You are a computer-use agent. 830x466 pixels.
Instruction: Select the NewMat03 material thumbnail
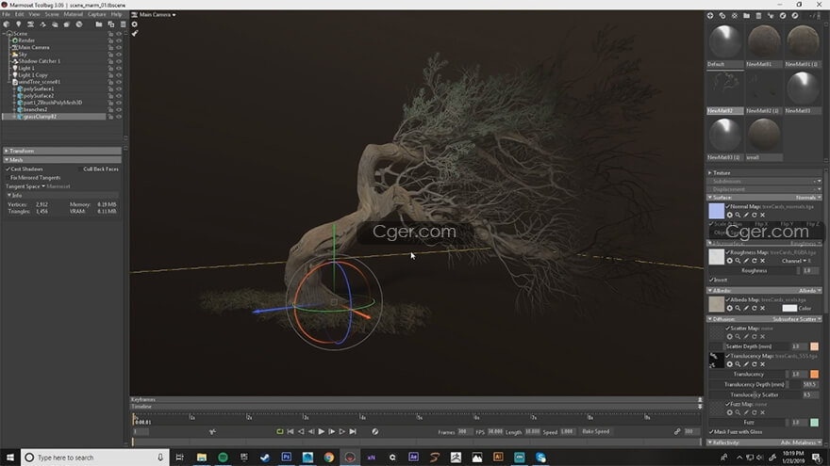[x=803, y=88]
